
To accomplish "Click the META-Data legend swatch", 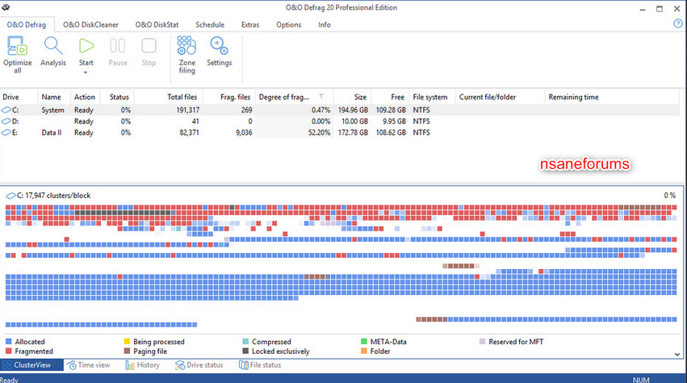I will click(363, 341).
